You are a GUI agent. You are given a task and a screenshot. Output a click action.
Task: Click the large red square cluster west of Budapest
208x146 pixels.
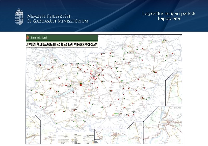click(x=81, y=84)
